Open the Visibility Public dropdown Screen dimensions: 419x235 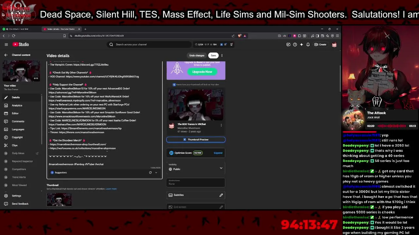[x=196, y=167]
